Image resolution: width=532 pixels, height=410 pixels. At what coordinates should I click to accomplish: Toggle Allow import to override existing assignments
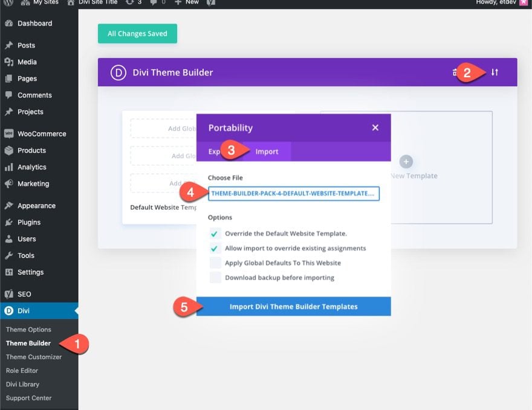(215, 248)
